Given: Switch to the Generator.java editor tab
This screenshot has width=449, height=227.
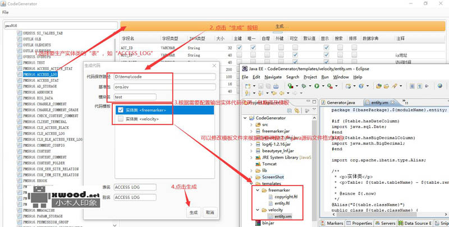Looking at the screenshot, I should click(338, 103).
